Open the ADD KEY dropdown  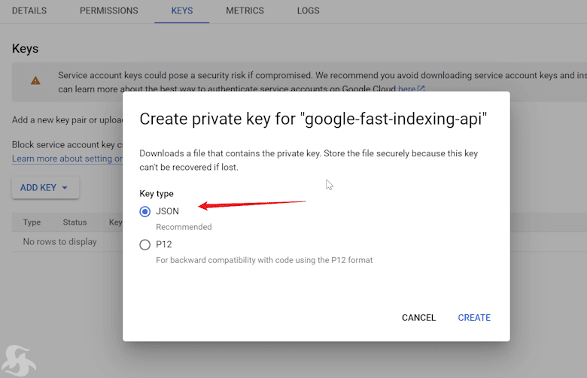click(45, 188)
